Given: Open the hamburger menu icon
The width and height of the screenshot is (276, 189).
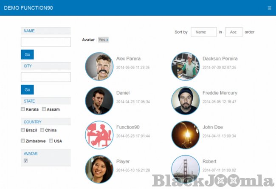Looking at the screenshot, I should 269,8.
